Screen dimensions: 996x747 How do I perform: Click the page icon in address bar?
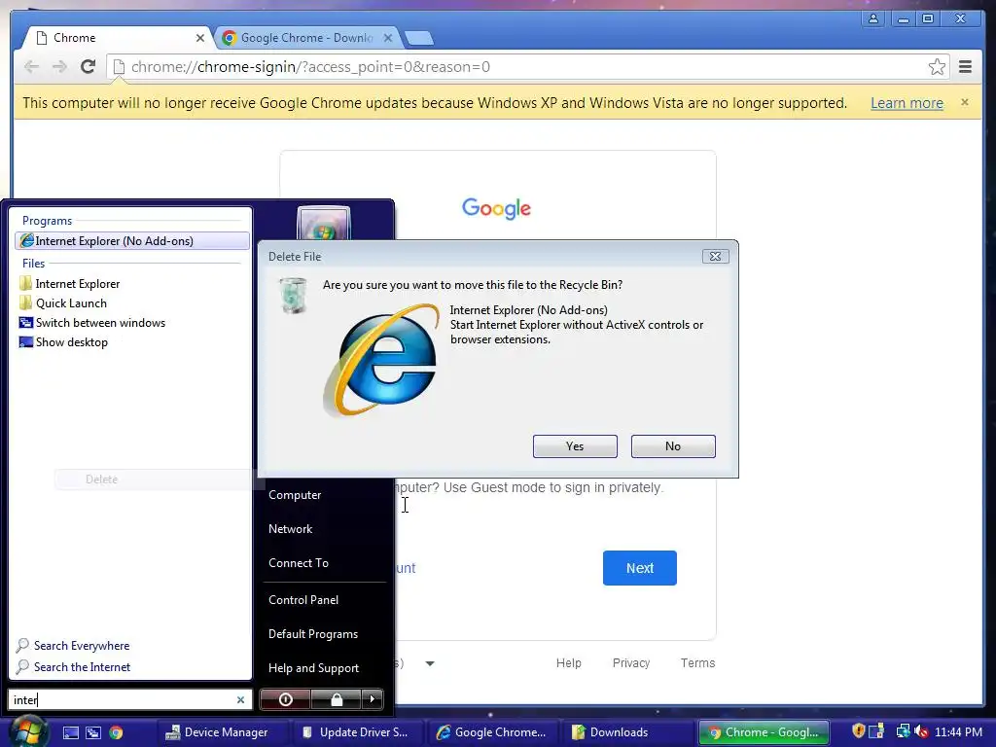(x=119, y=67)
